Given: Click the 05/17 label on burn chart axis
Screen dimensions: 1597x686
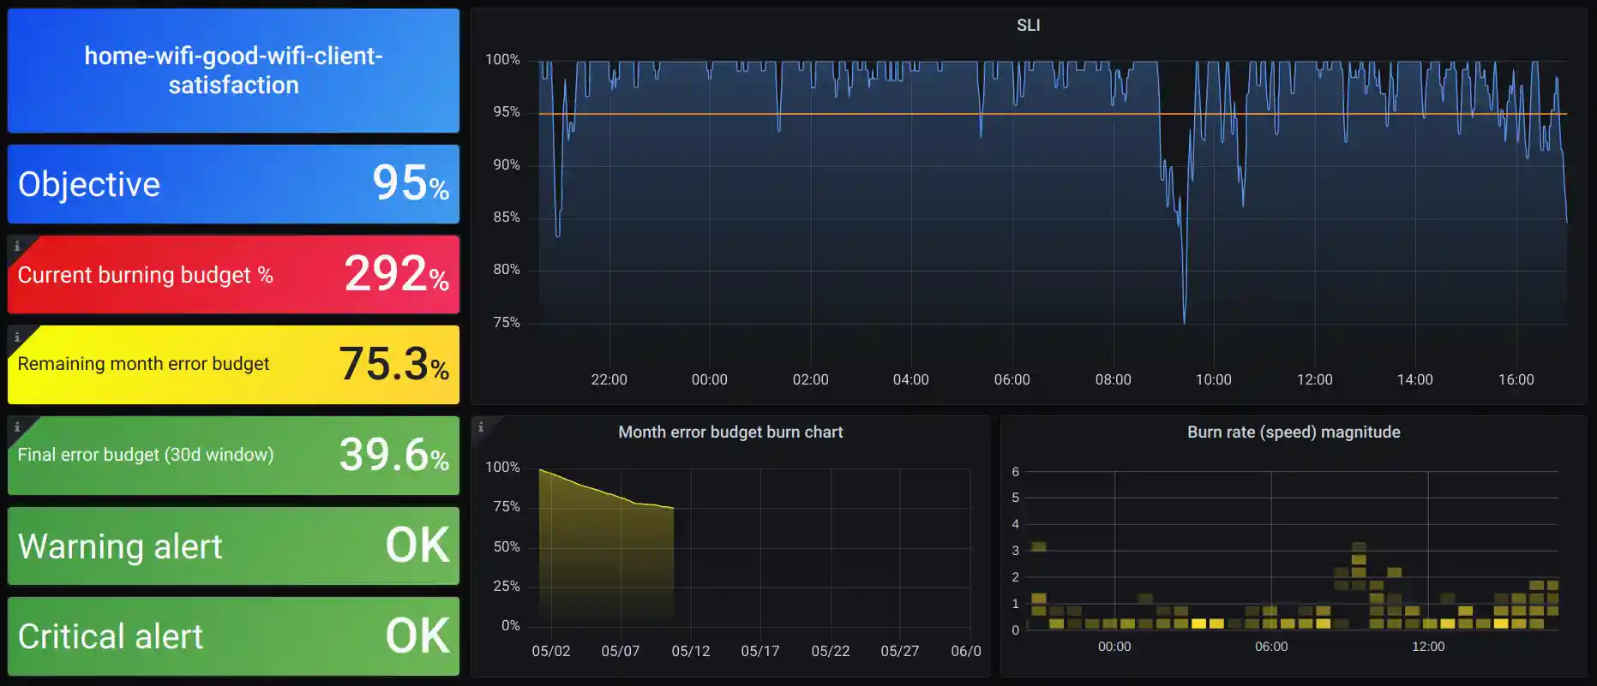Looking at the screenshot, I should coord(759,651).
